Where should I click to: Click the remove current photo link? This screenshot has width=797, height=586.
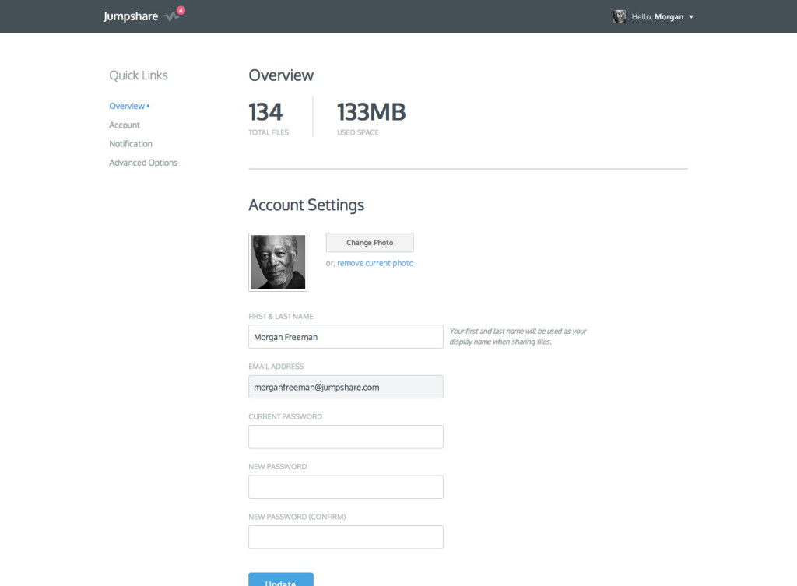375,263
